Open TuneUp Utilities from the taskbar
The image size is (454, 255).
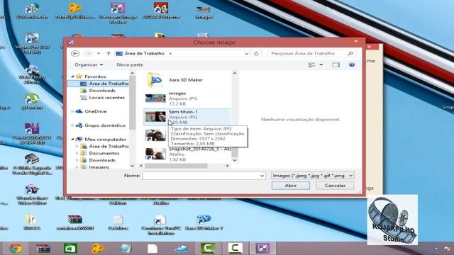98,249
